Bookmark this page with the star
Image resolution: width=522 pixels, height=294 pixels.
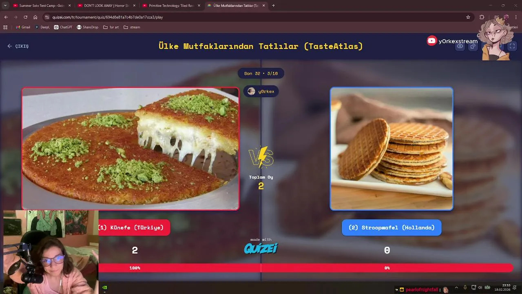click(x=468, y=17)
